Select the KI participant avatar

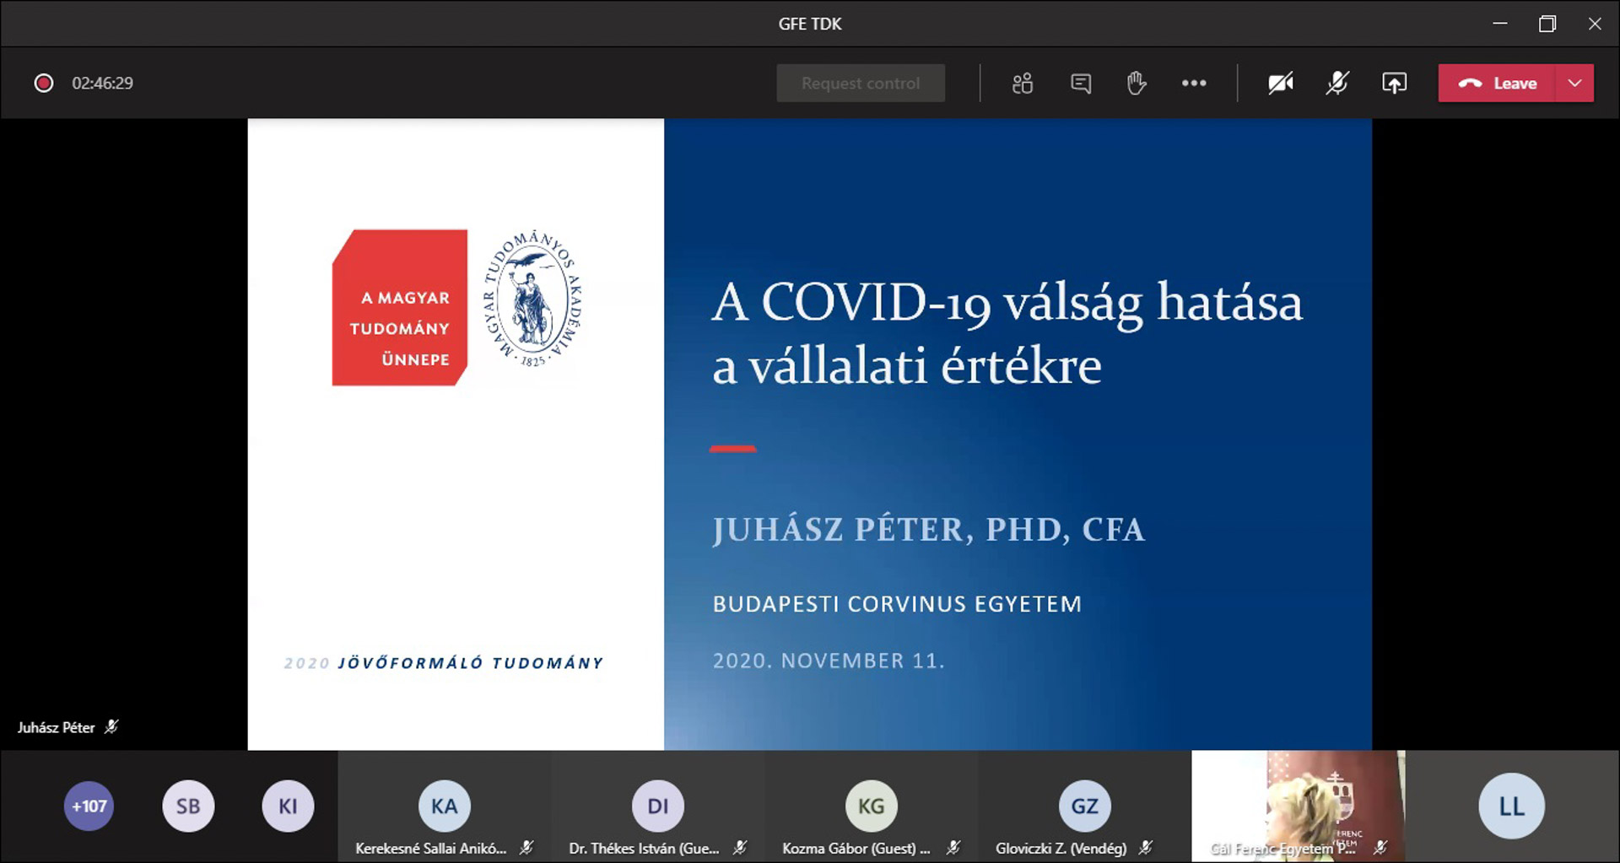(x=288, y=806)
